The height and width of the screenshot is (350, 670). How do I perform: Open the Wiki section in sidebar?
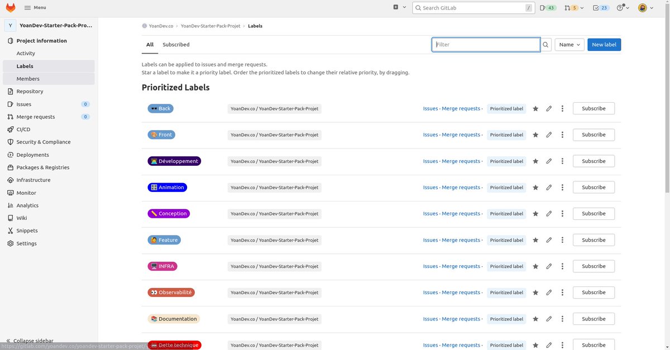click(x=21, y=218)
